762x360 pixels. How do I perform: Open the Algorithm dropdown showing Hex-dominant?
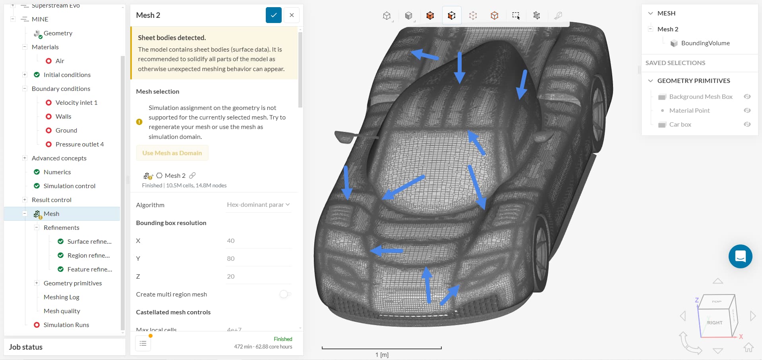[257, 204]
